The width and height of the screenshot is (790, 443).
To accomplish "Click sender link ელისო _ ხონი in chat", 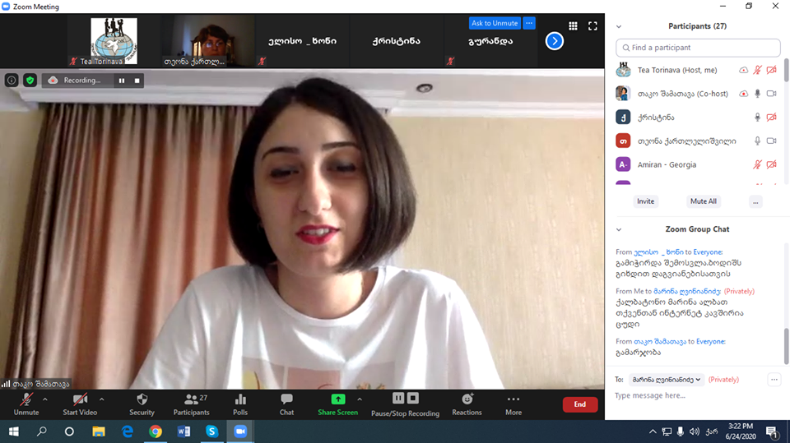I will tap(658, 252).
